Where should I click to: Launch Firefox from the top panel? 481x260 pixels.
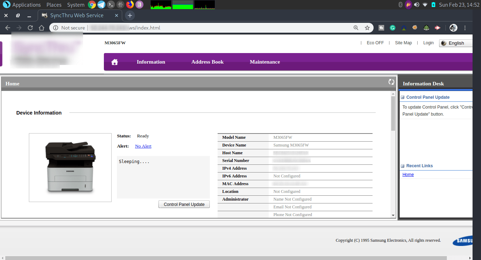click(x=130, y=5)
